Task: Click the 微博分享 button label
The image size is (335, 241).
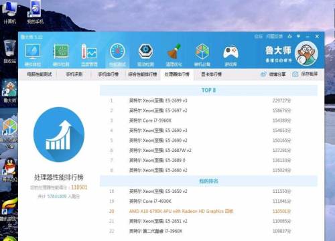Action: click(x=277, y=74)
